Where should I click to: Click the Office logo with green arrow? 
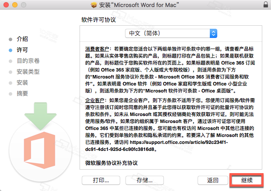tap(41, 142)
